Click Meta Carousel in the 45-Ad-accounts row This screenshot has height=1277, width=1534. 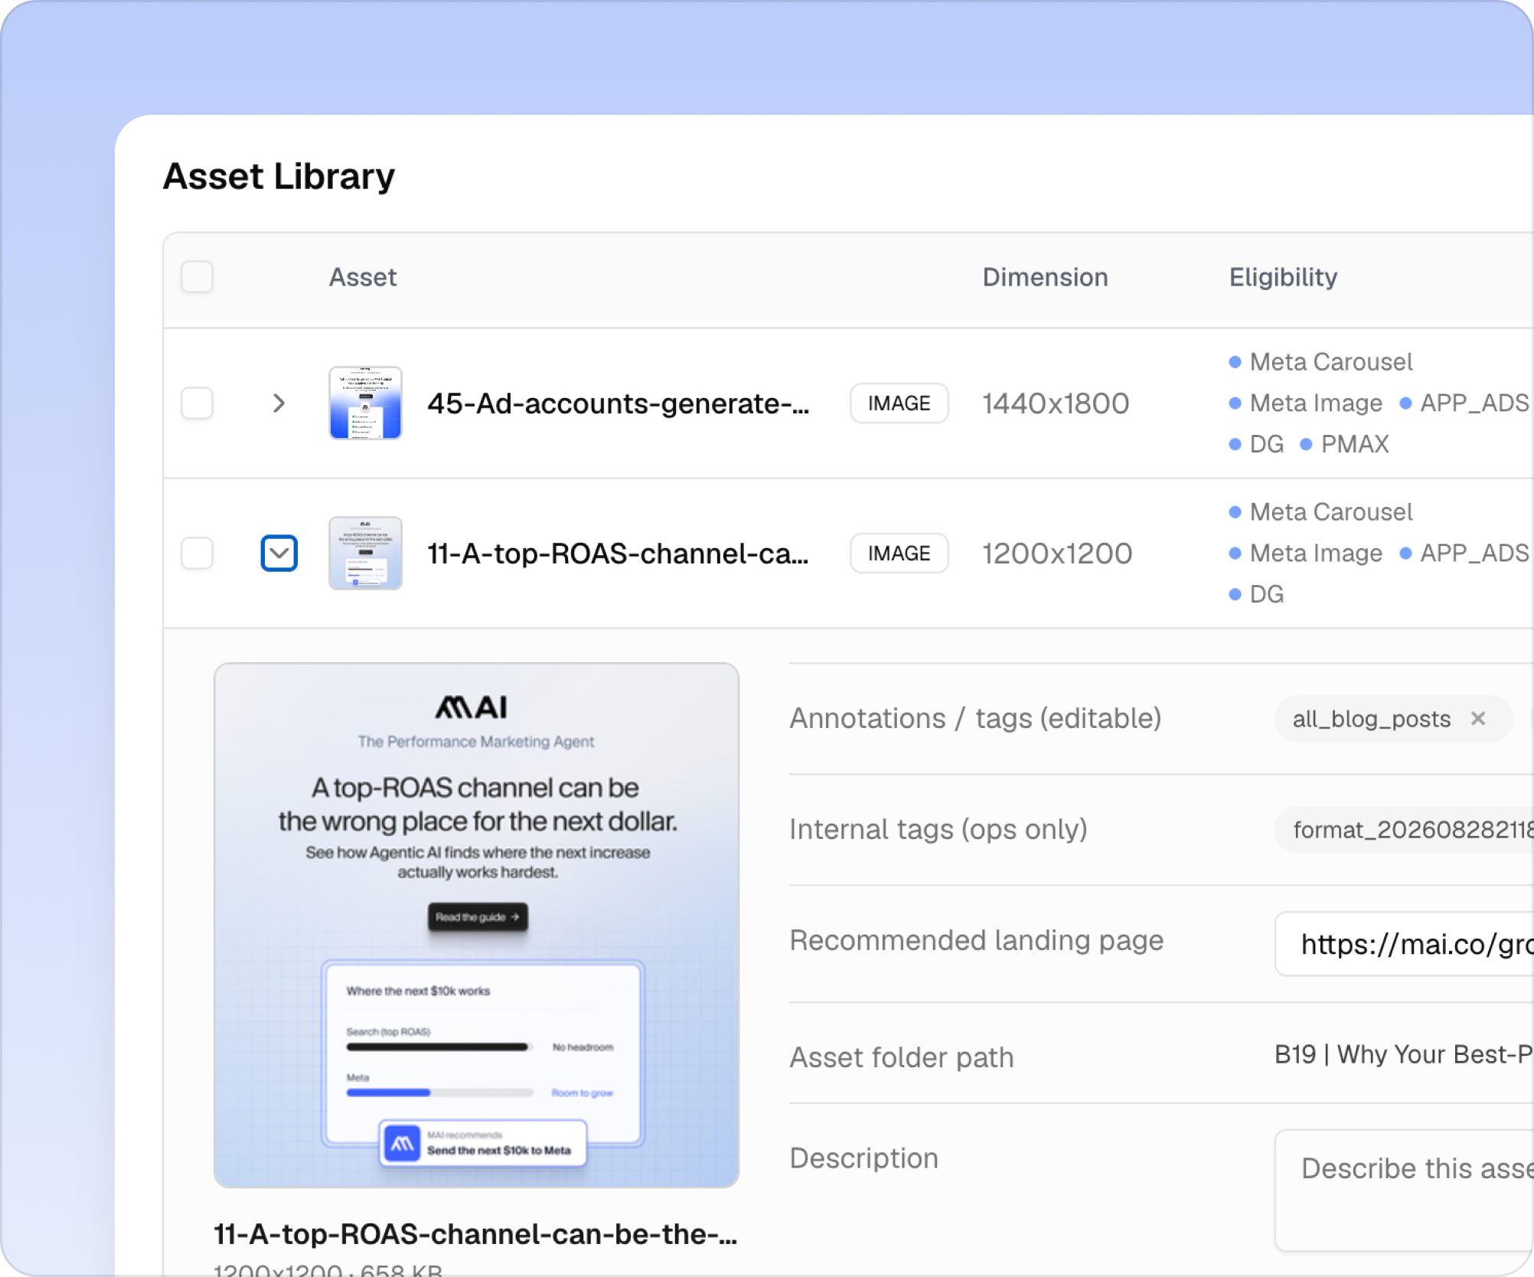click(x=1331, y=362)
